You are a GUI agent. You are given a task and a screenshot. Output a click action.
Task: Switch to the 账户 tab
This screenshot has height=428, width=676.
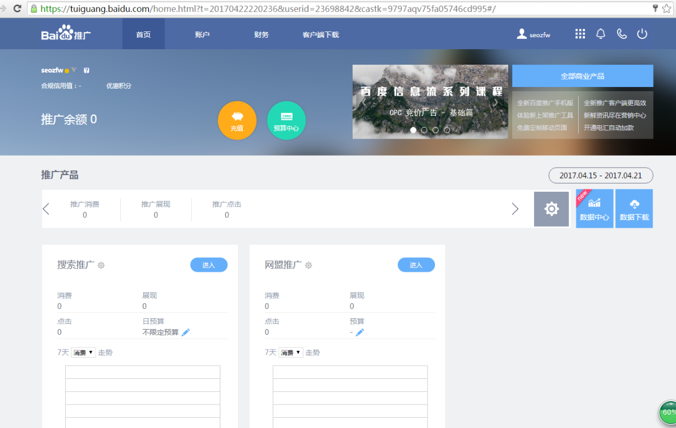[202, 35]
